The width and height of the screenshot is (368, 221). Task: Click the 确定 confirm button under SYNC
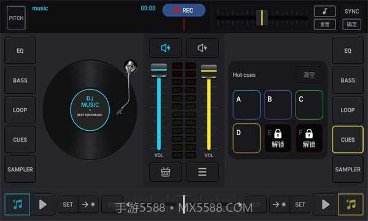[x=351, y=24]
